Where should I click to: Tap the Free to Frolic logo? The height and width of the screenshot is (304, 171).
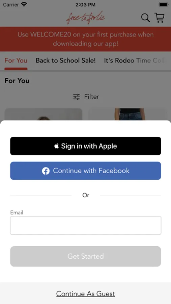pyautogui.click(x=86, y=18)
